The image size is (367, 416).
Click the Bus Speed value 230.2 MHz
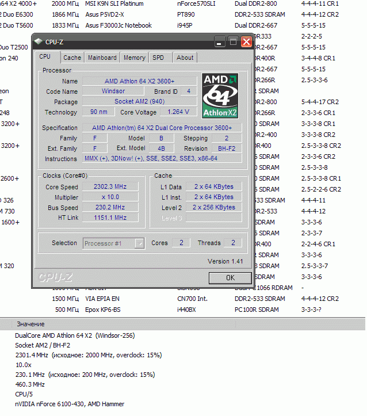point(110,207)
